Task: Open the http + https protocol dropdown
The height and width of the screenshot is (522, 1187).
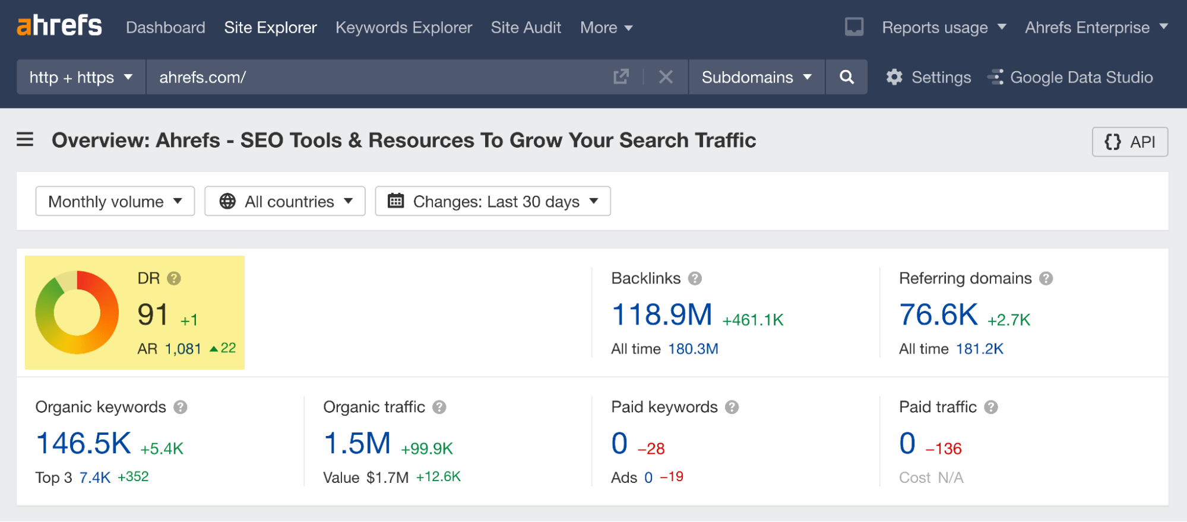Action: tap(81, 77)
